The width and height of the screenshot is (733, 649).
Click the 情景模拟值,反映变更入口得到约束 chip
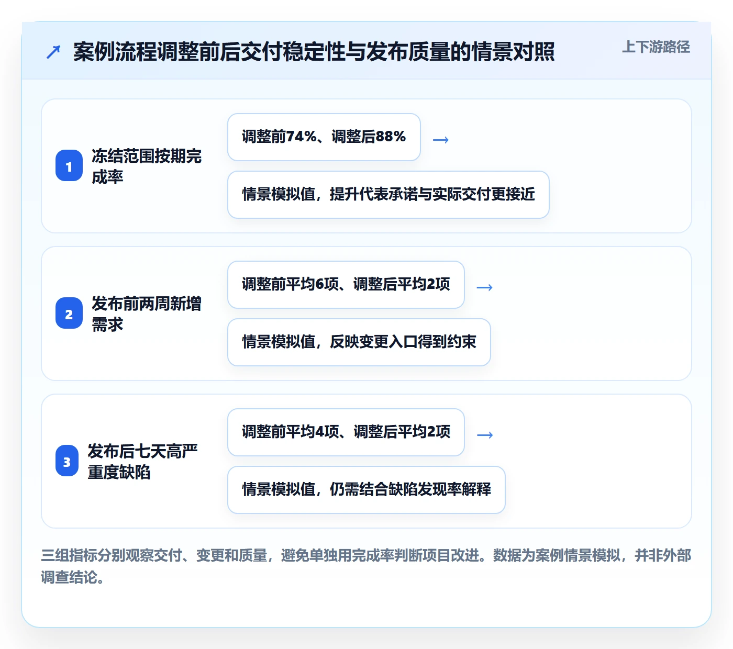(359, 342)
